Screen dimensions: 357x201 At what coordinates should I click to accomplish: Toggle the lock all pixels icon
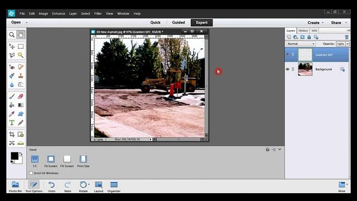(309, 37)
